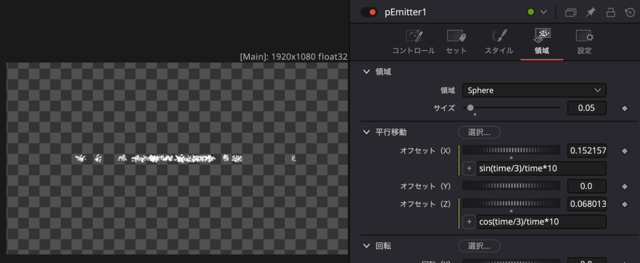Lock the pEmitter1 node
Image resolution: width=640 pixels, height=263 pixels.
coord(611,12)
